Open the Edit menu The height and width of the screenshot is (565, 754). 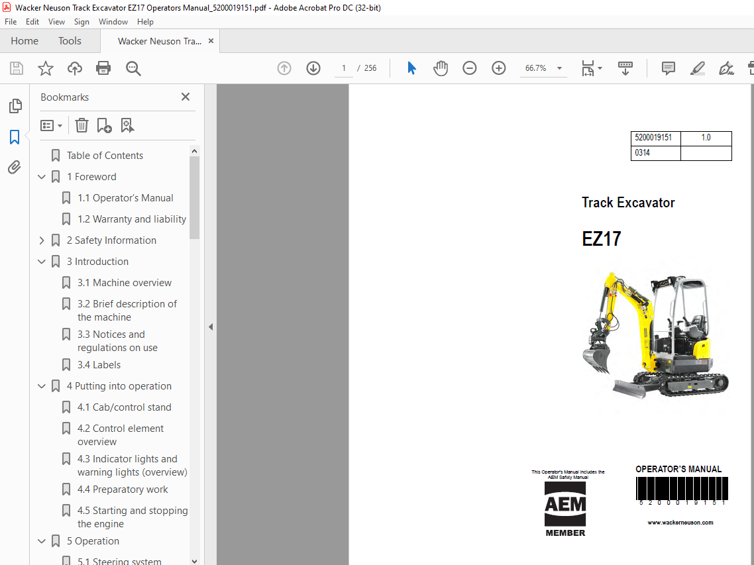[32, 22]
